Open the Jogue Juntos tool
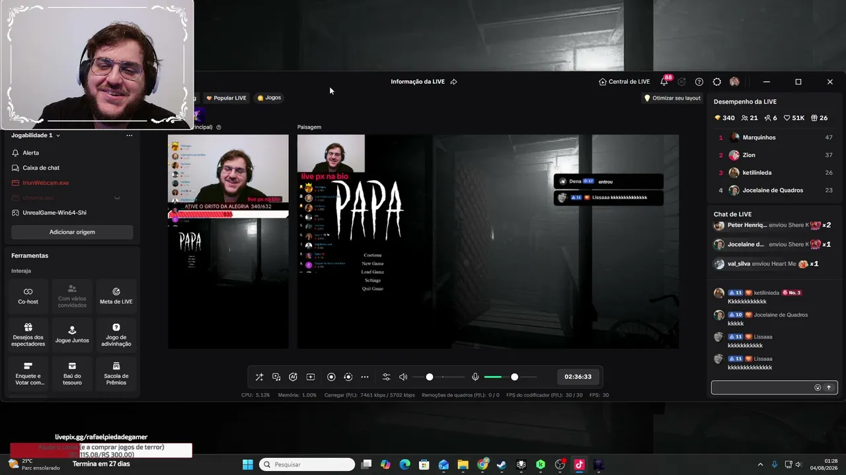The height and width of the screenshot is (475, 846). point(72,335)
